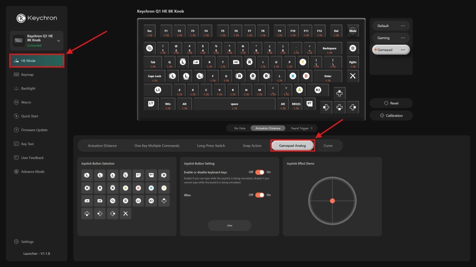Click the white X clear icon in Joystick Button Selection
Image resolution: width=476 pixels, height=267 pixels.
[125, 214]
